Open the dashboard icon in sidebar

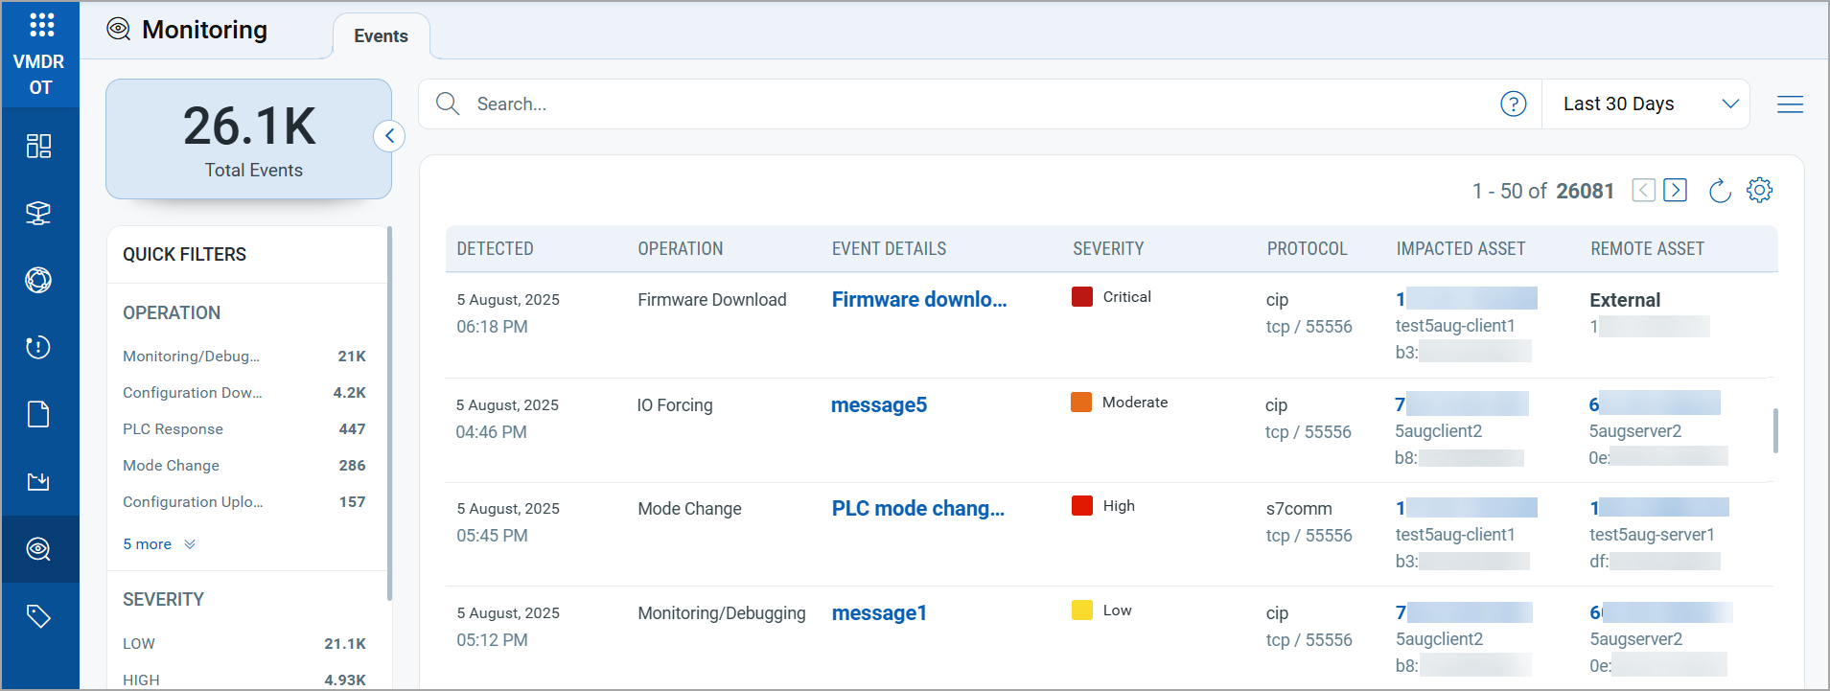pyautogui.click(x=38, y=146)
